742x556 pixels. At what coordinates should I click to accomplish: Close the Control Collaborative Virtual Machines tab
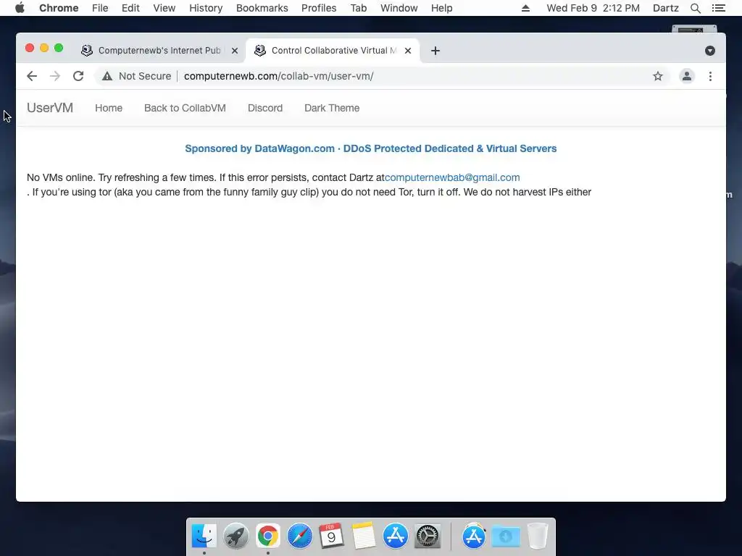tap(408, 51)
